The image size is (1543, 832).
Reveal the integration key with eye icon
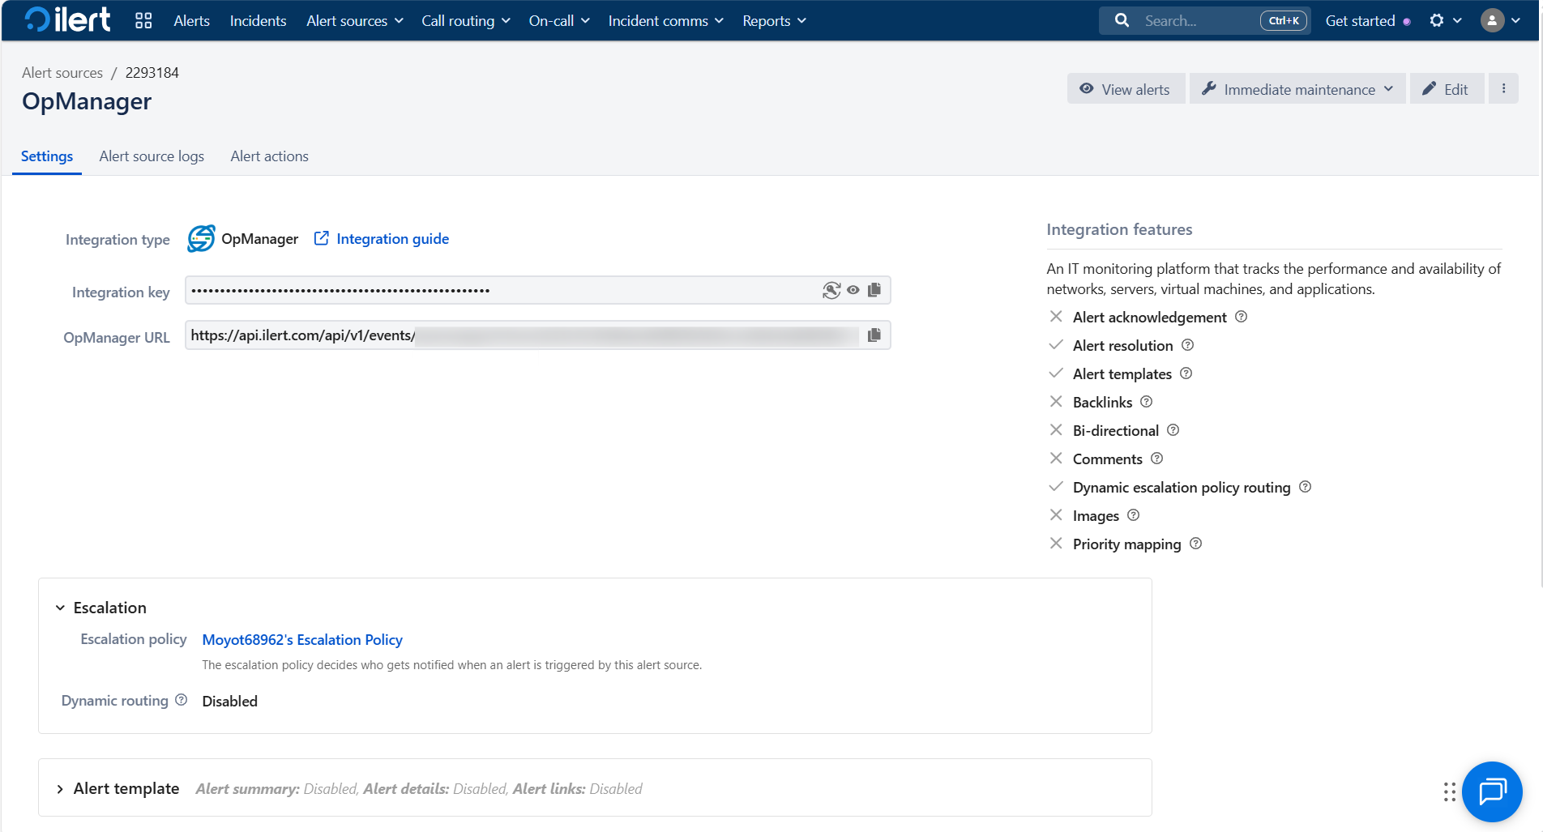tap(853, 290)
